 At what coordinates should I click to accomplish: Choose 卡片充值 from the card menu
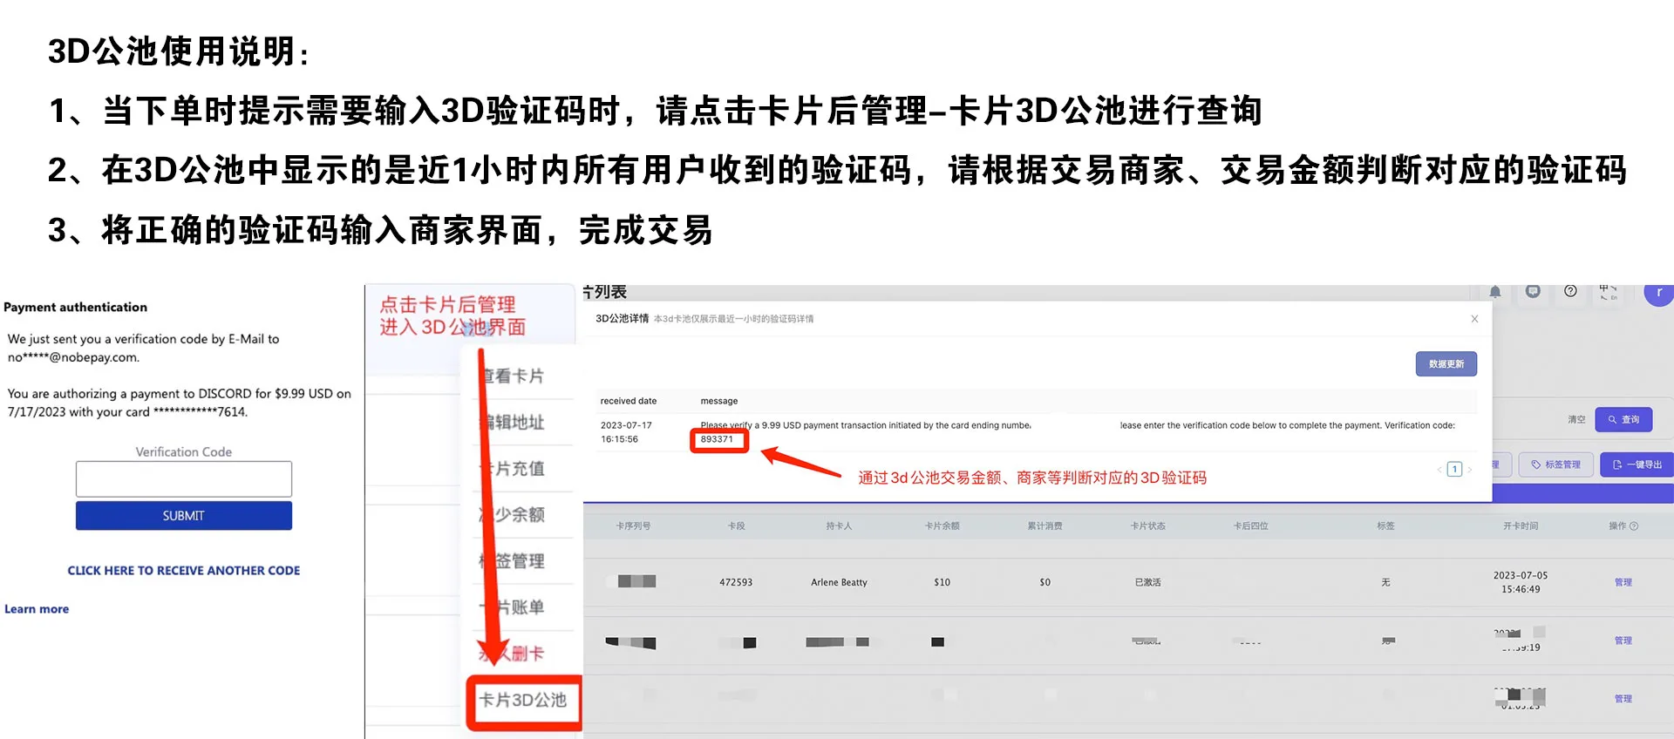pyautogui.click(x=514, y=469)
